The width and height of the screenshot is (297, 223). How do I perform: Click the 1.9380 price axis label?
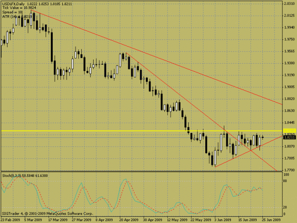coord(289,63)
